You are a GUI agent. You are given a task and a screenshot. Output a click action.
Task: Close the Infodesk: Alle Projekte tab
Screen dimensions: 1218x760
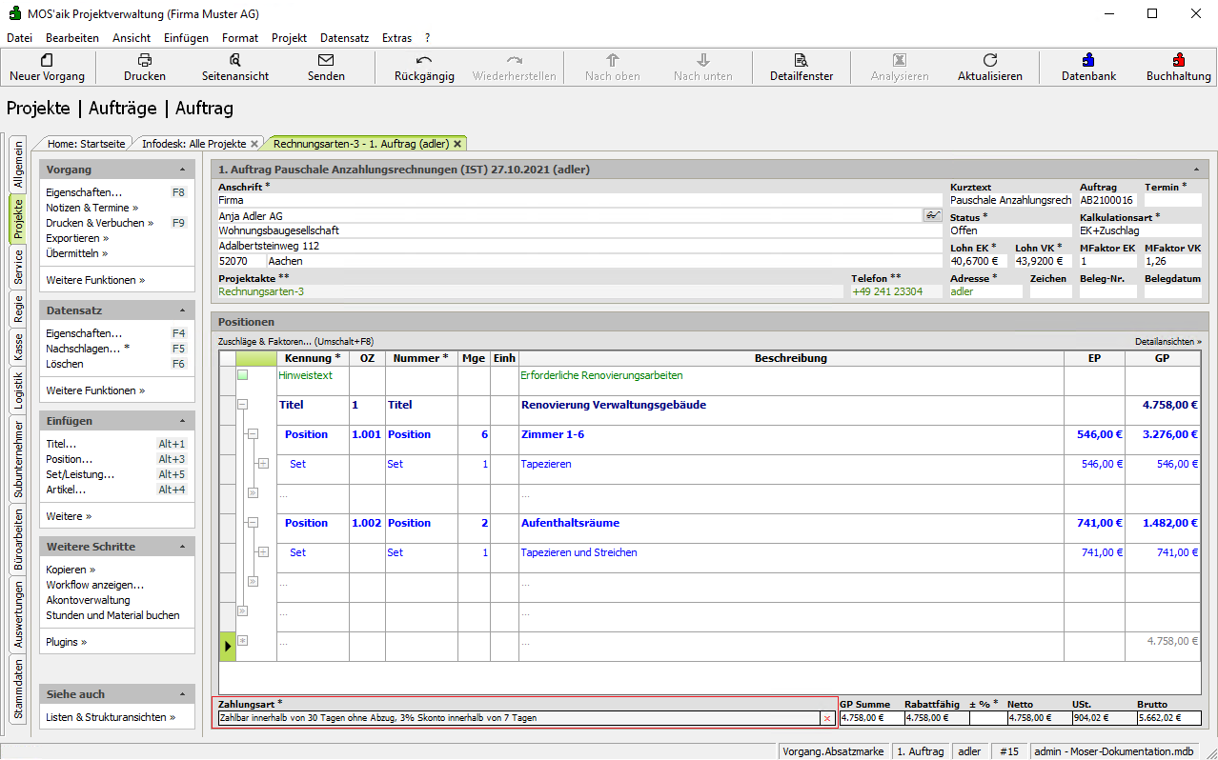pyautogui.click(x=254, y=144)
